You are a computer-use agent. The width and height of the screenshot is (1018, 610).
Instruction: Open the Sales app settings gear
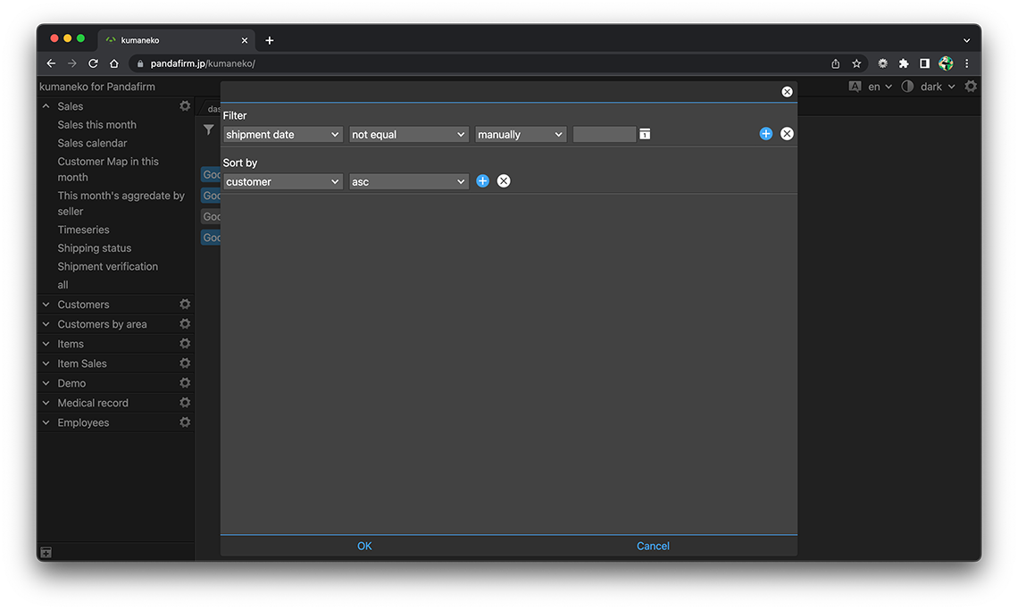(x=185, y=106)
